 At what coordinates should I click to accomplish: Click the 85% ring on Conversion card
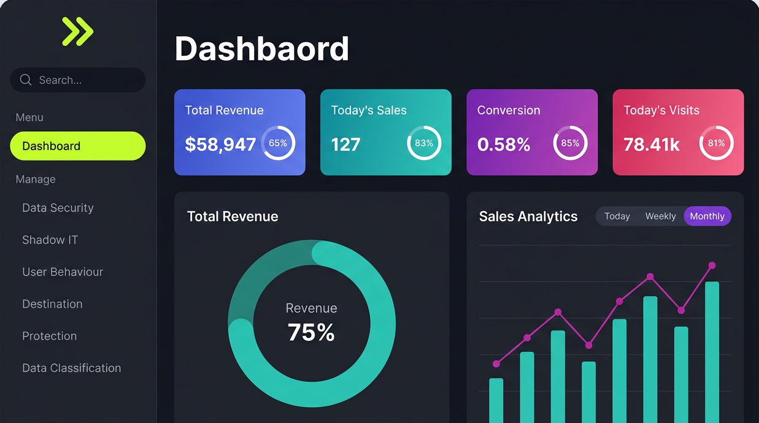click(x=570, y=143)
